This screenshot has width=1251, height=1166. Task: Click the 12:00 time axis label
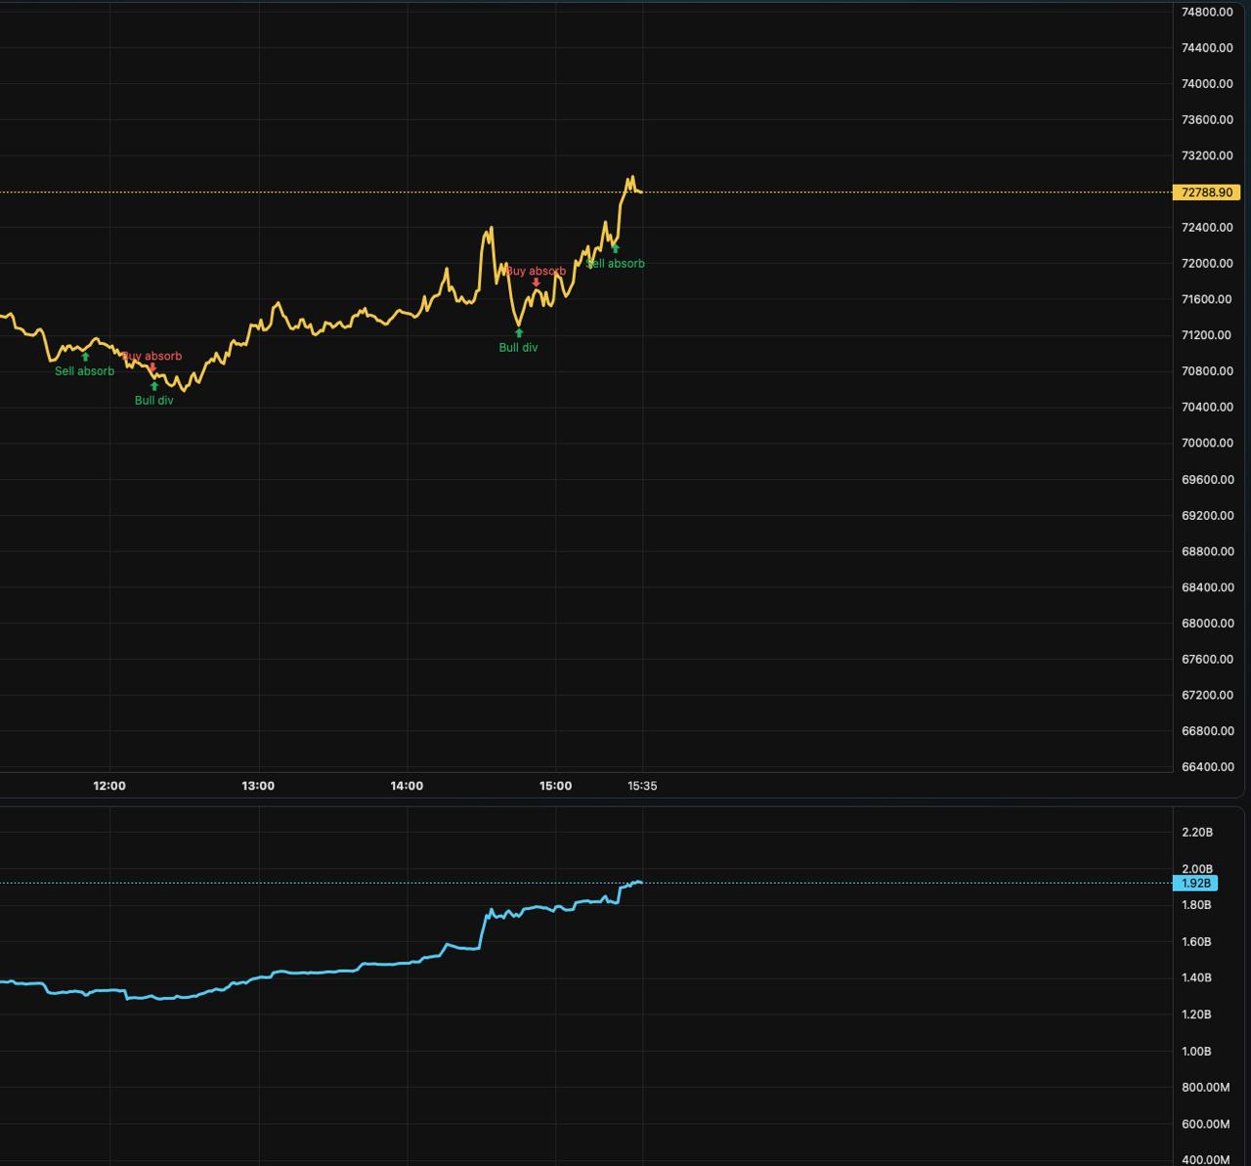click(x=109, y=786)
